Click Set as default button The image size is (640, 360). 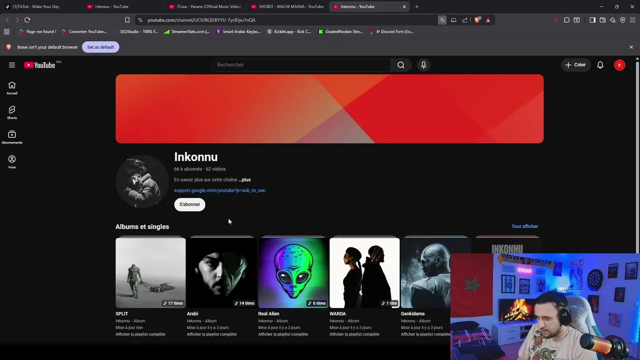click(x=100, y=47)
